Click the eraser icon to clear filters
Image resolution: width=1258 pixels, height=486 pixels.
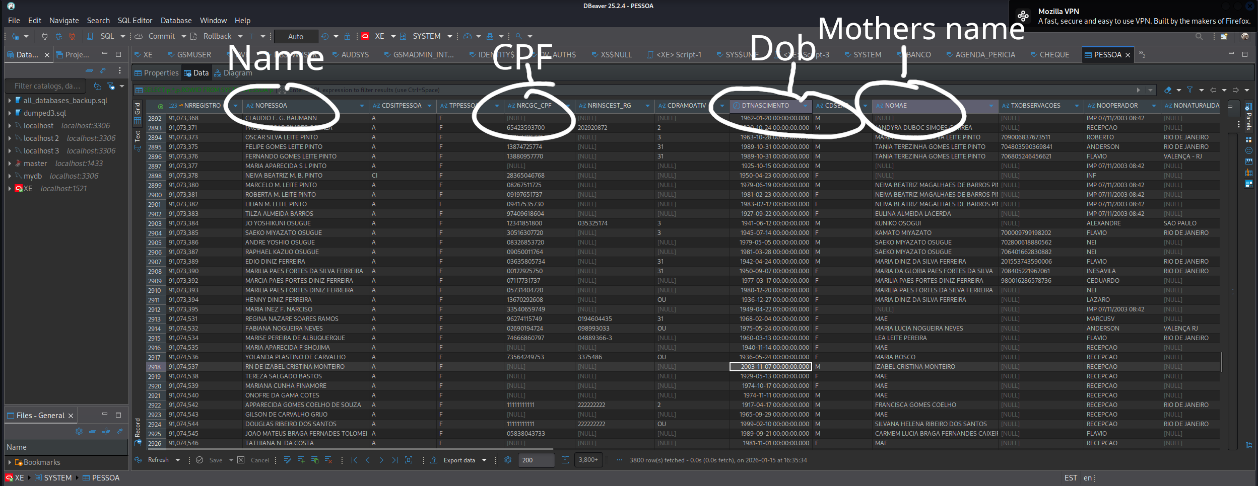point(1168,90)
